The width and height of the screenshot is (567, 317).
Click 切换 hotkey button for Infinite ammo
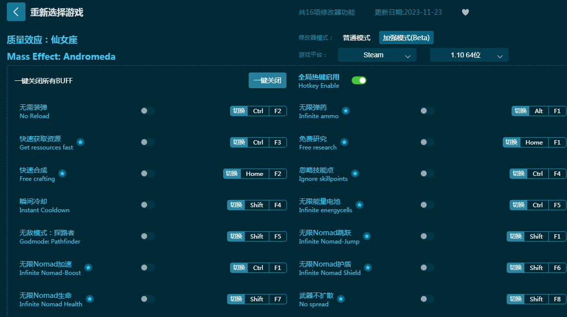[x=521, y=111]
